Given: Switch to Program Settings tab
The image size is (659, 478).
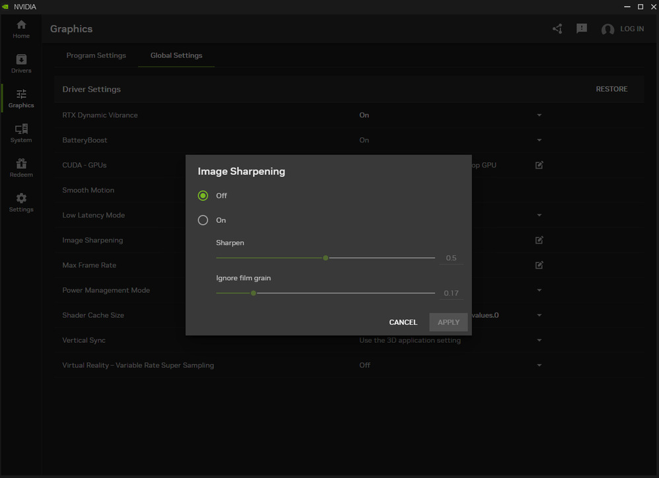Looking at the screenshot, I should (x=96, y=55).
